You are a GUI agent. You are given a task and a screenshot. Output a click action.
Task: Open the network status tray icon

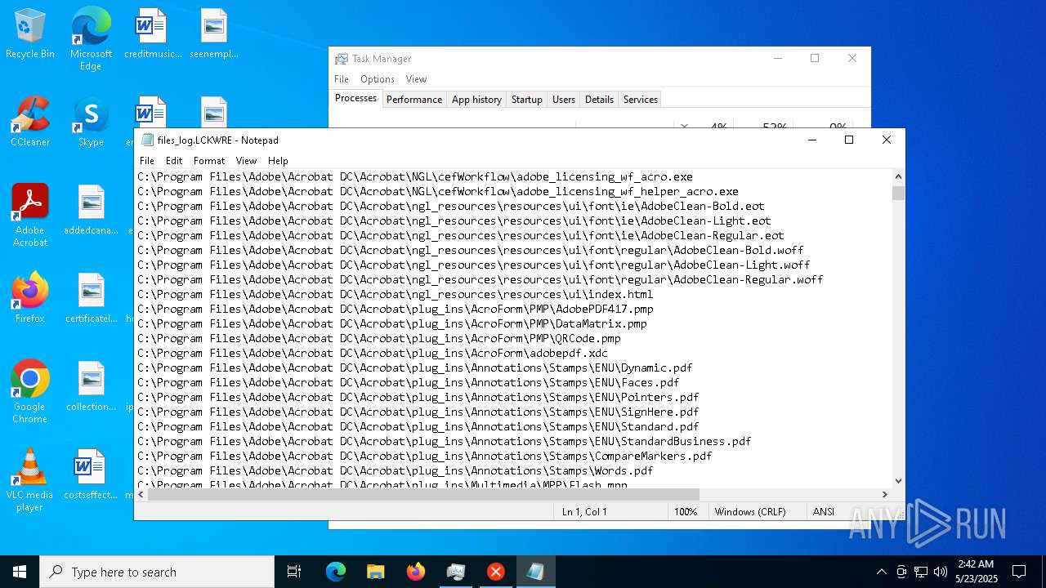click(921, 572)
